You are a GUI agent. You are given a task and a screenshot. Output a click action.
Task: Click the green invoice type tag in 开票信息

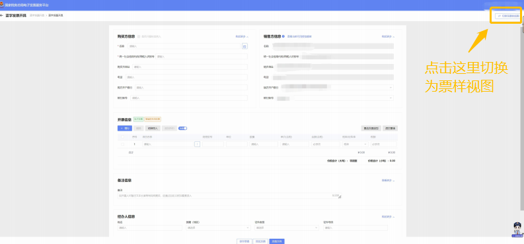[x=138, y=119]
